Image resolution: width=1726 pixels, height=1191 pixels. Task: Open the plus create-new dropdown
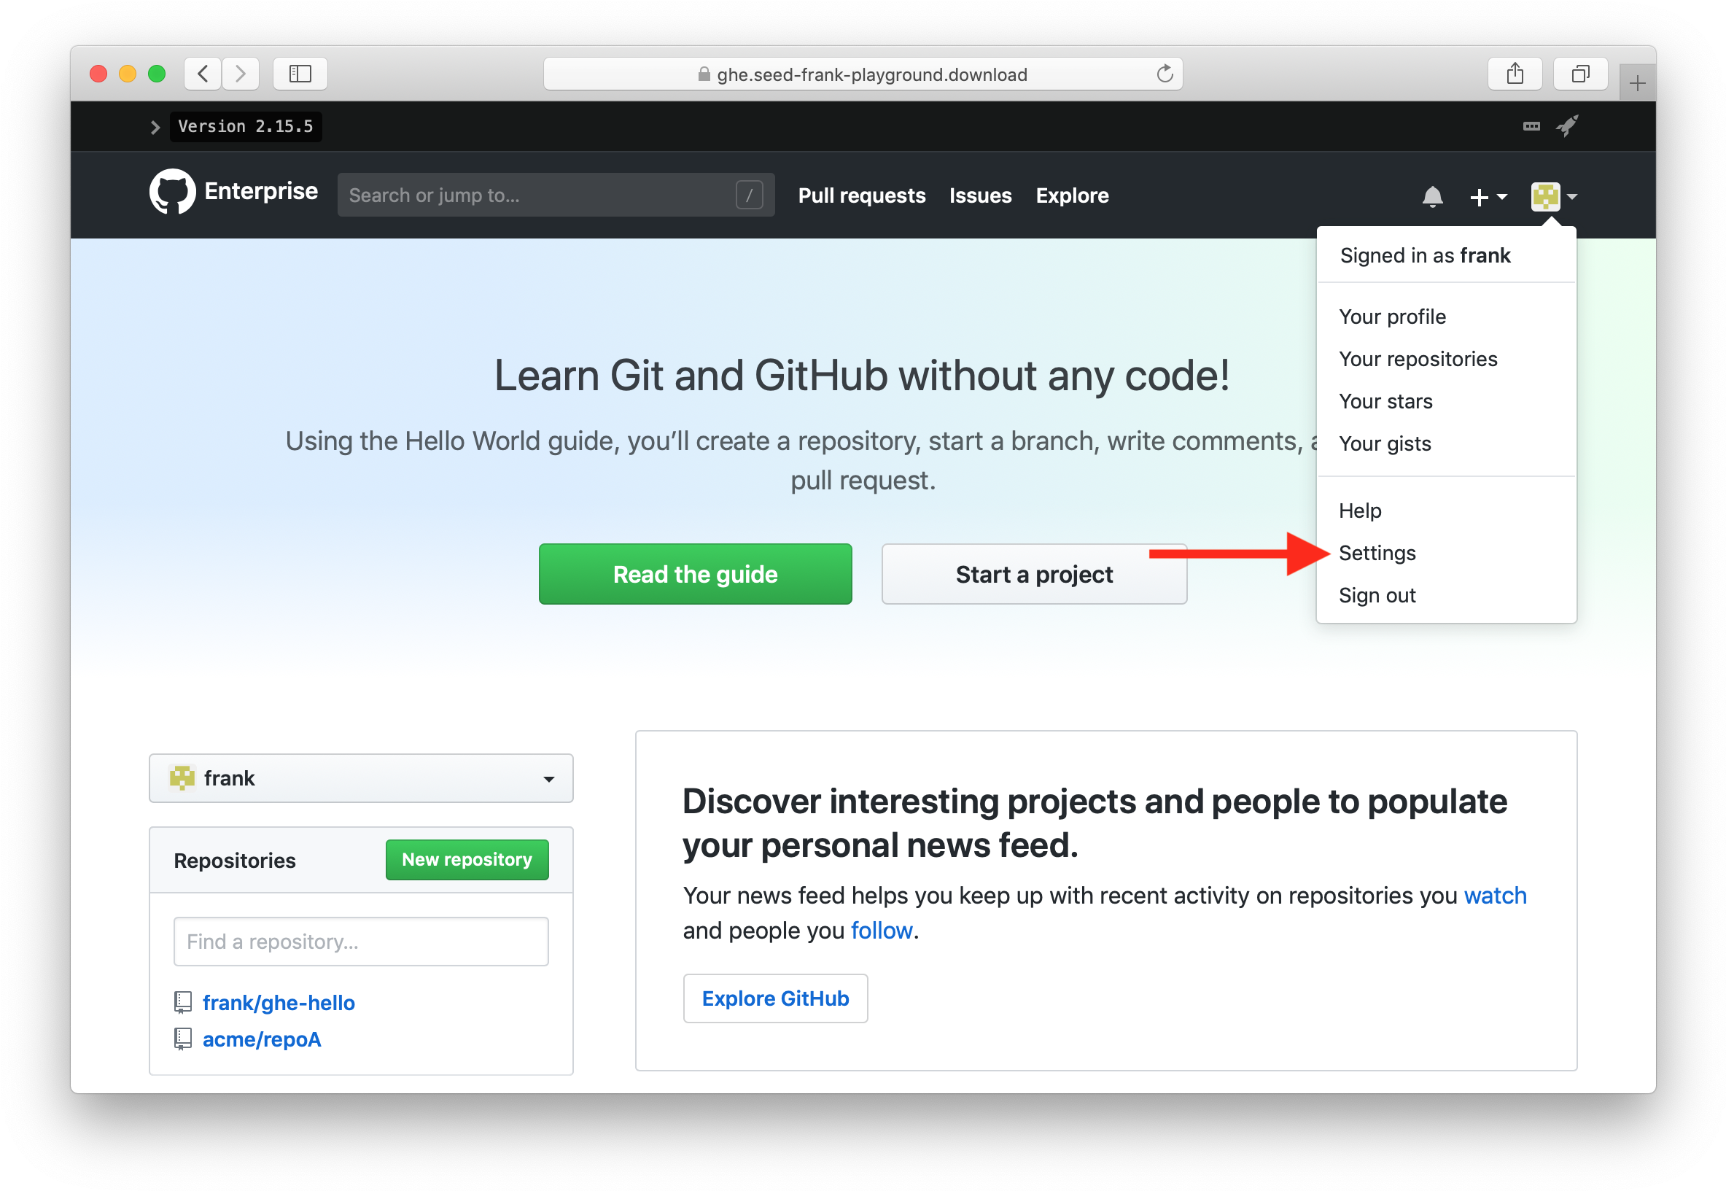click(x=1488, y=197)
